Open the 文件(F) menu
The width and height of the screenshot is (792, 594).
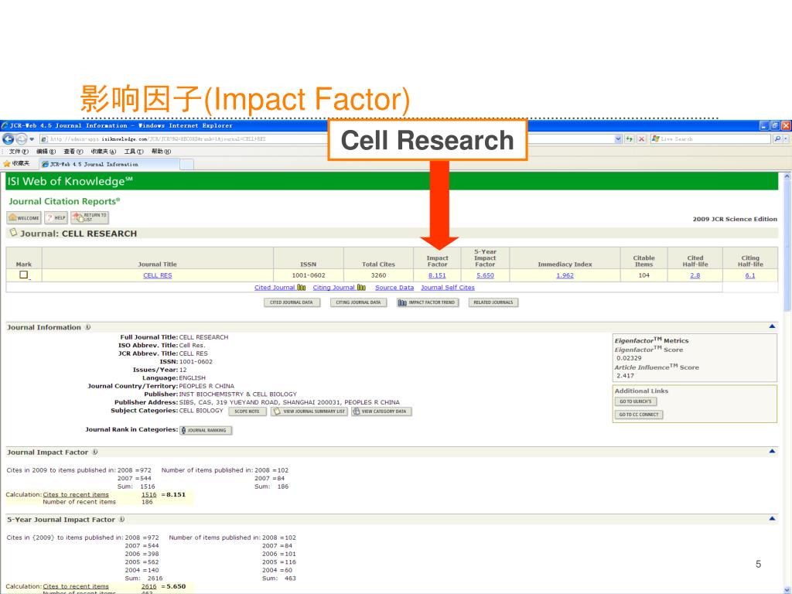(19, 152)
